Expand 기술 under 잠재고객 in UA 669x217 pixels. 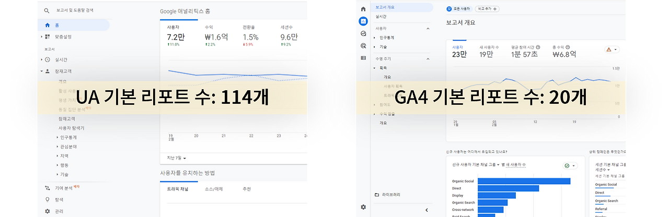coord(57,174)
